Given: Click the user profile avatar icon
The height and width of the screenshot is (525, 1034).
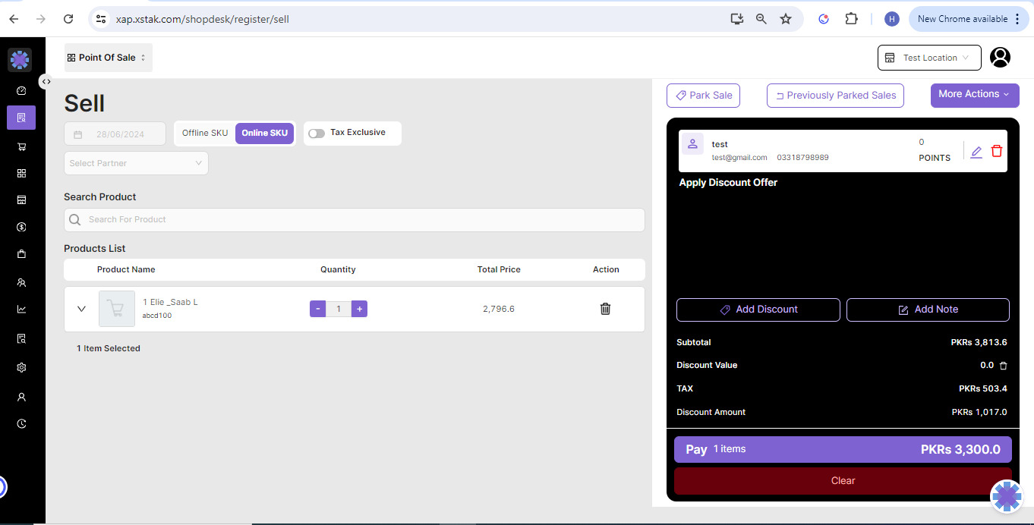Looking at the screenshot, I should (x=1001, y=58).
